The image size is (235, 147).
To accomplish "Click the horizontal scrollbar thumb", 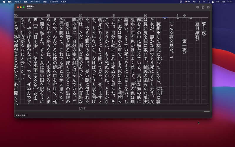I will pyautogui.click(x=207, y=111).
